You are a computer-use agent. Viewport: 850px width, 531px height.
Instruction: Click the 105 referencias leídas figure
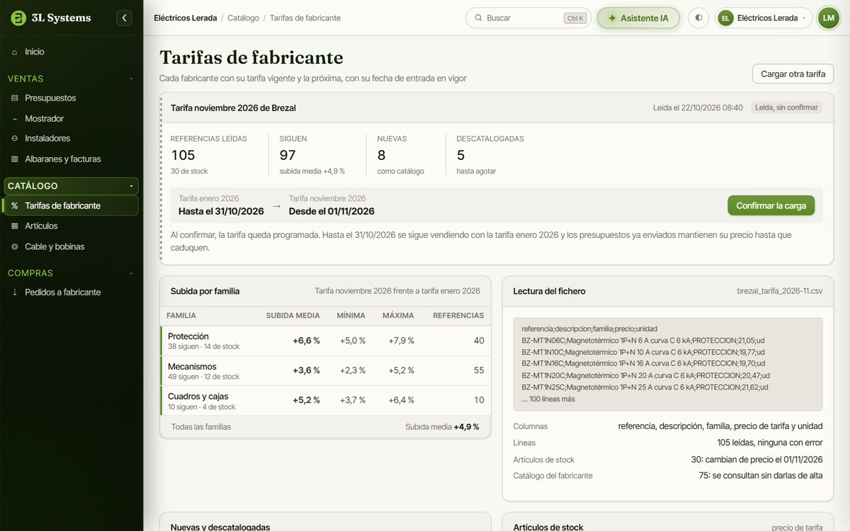(183, 155)
